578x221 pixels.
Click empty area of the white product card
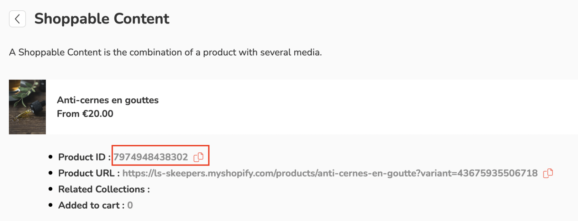click(x=356, y=107)
